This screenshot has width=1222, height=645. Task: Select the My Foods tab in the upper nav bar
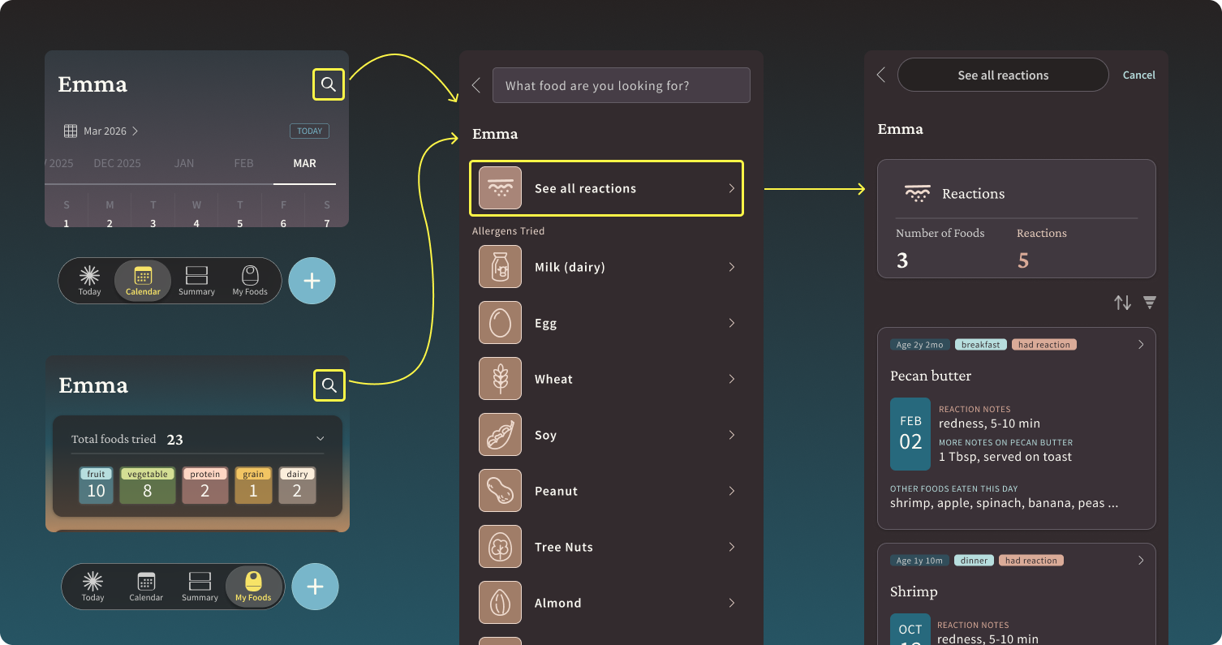click(250, 281)
